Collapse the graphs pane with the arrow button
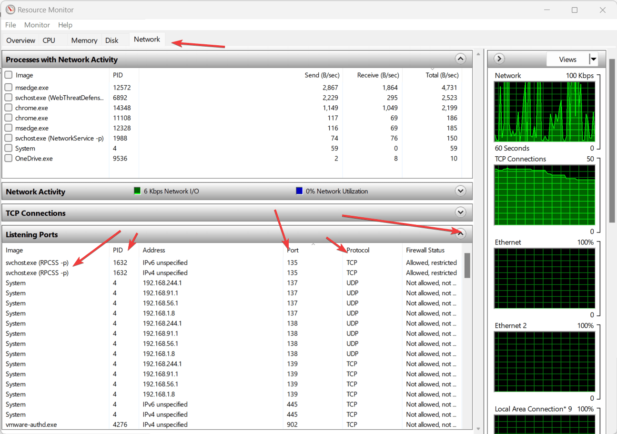This screenshot has height=434, width=617. (499, 59)
